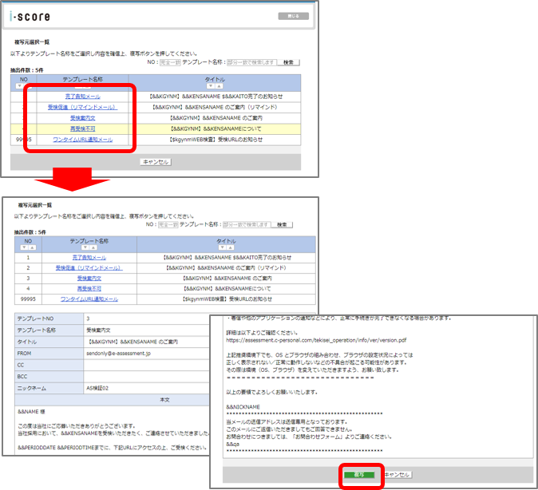Screen dimensions: 538x490
Task: Click the empty CC value cell
Action: 147,365
